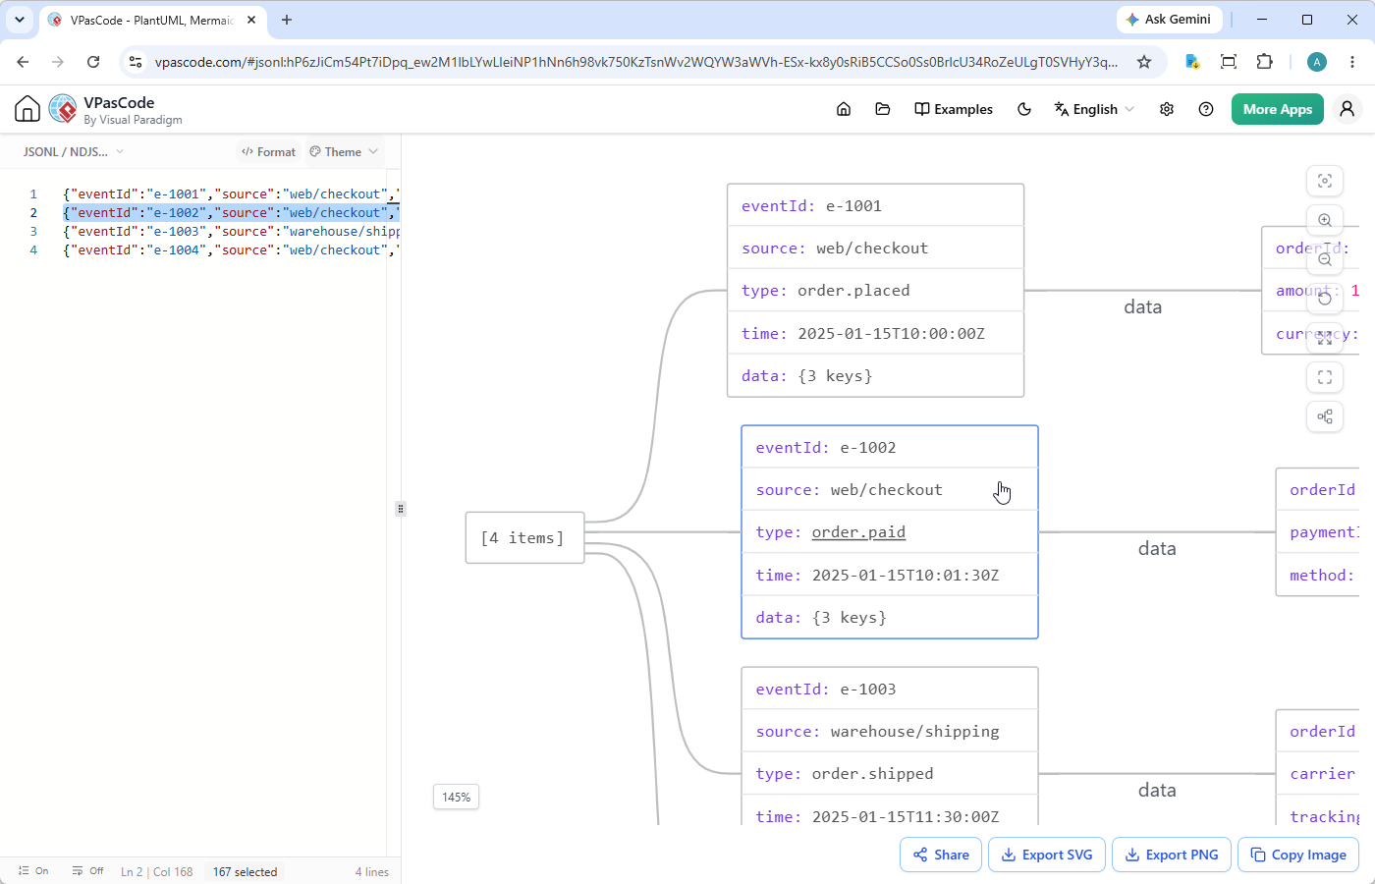Click 'time: 2025-01-15T10:01:30Z' row
The image size is (1375, 884).
click(x=889, y=575)
